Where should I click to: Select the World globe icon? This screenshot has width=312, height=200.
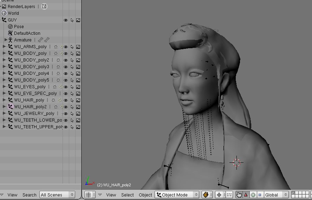click(4, 13)
